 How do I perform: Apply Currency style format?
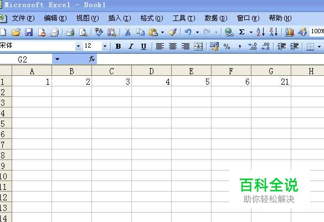point(214,47)
